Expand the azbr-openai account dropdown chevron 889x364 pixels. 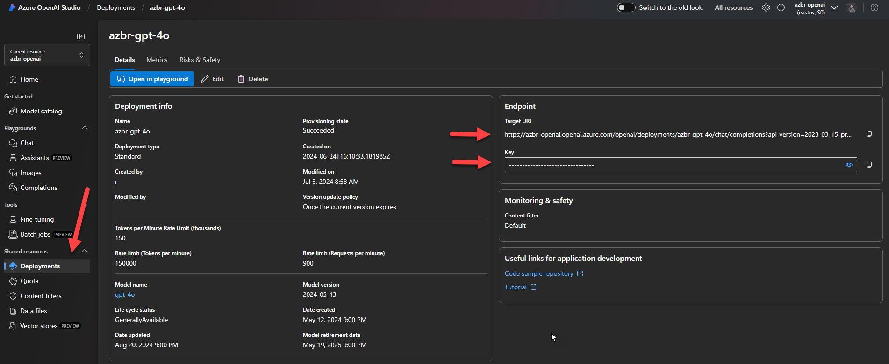pyautogui.click(x=834, y=7)
